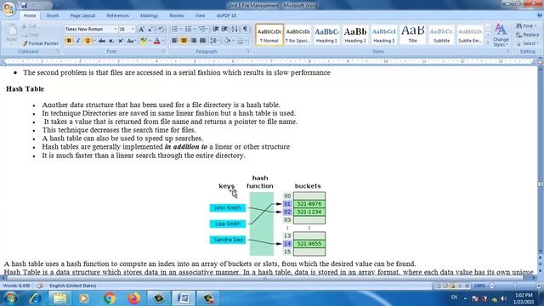Click the Sort icon

coord(235,29)
